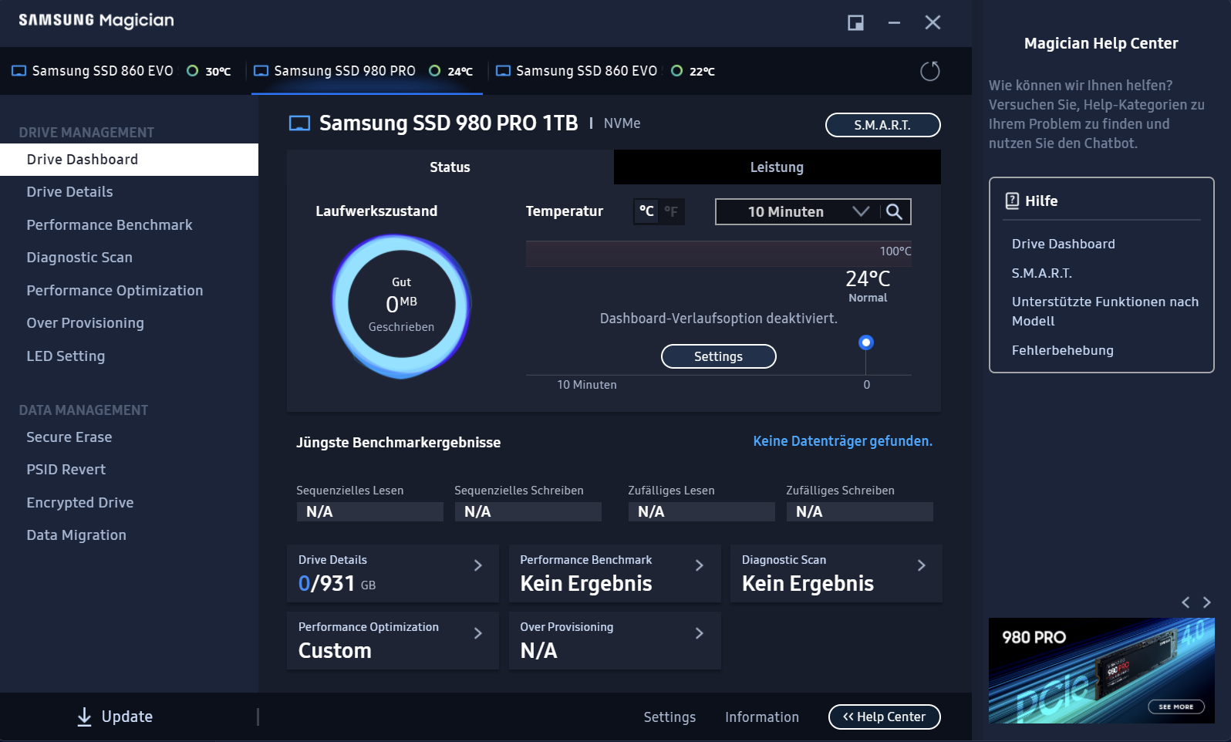Open LED Setting in sidebar

coord(129,356)
